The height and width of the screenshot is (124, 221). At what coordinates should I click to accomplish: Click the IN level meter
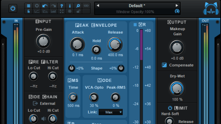click(16, 74)
